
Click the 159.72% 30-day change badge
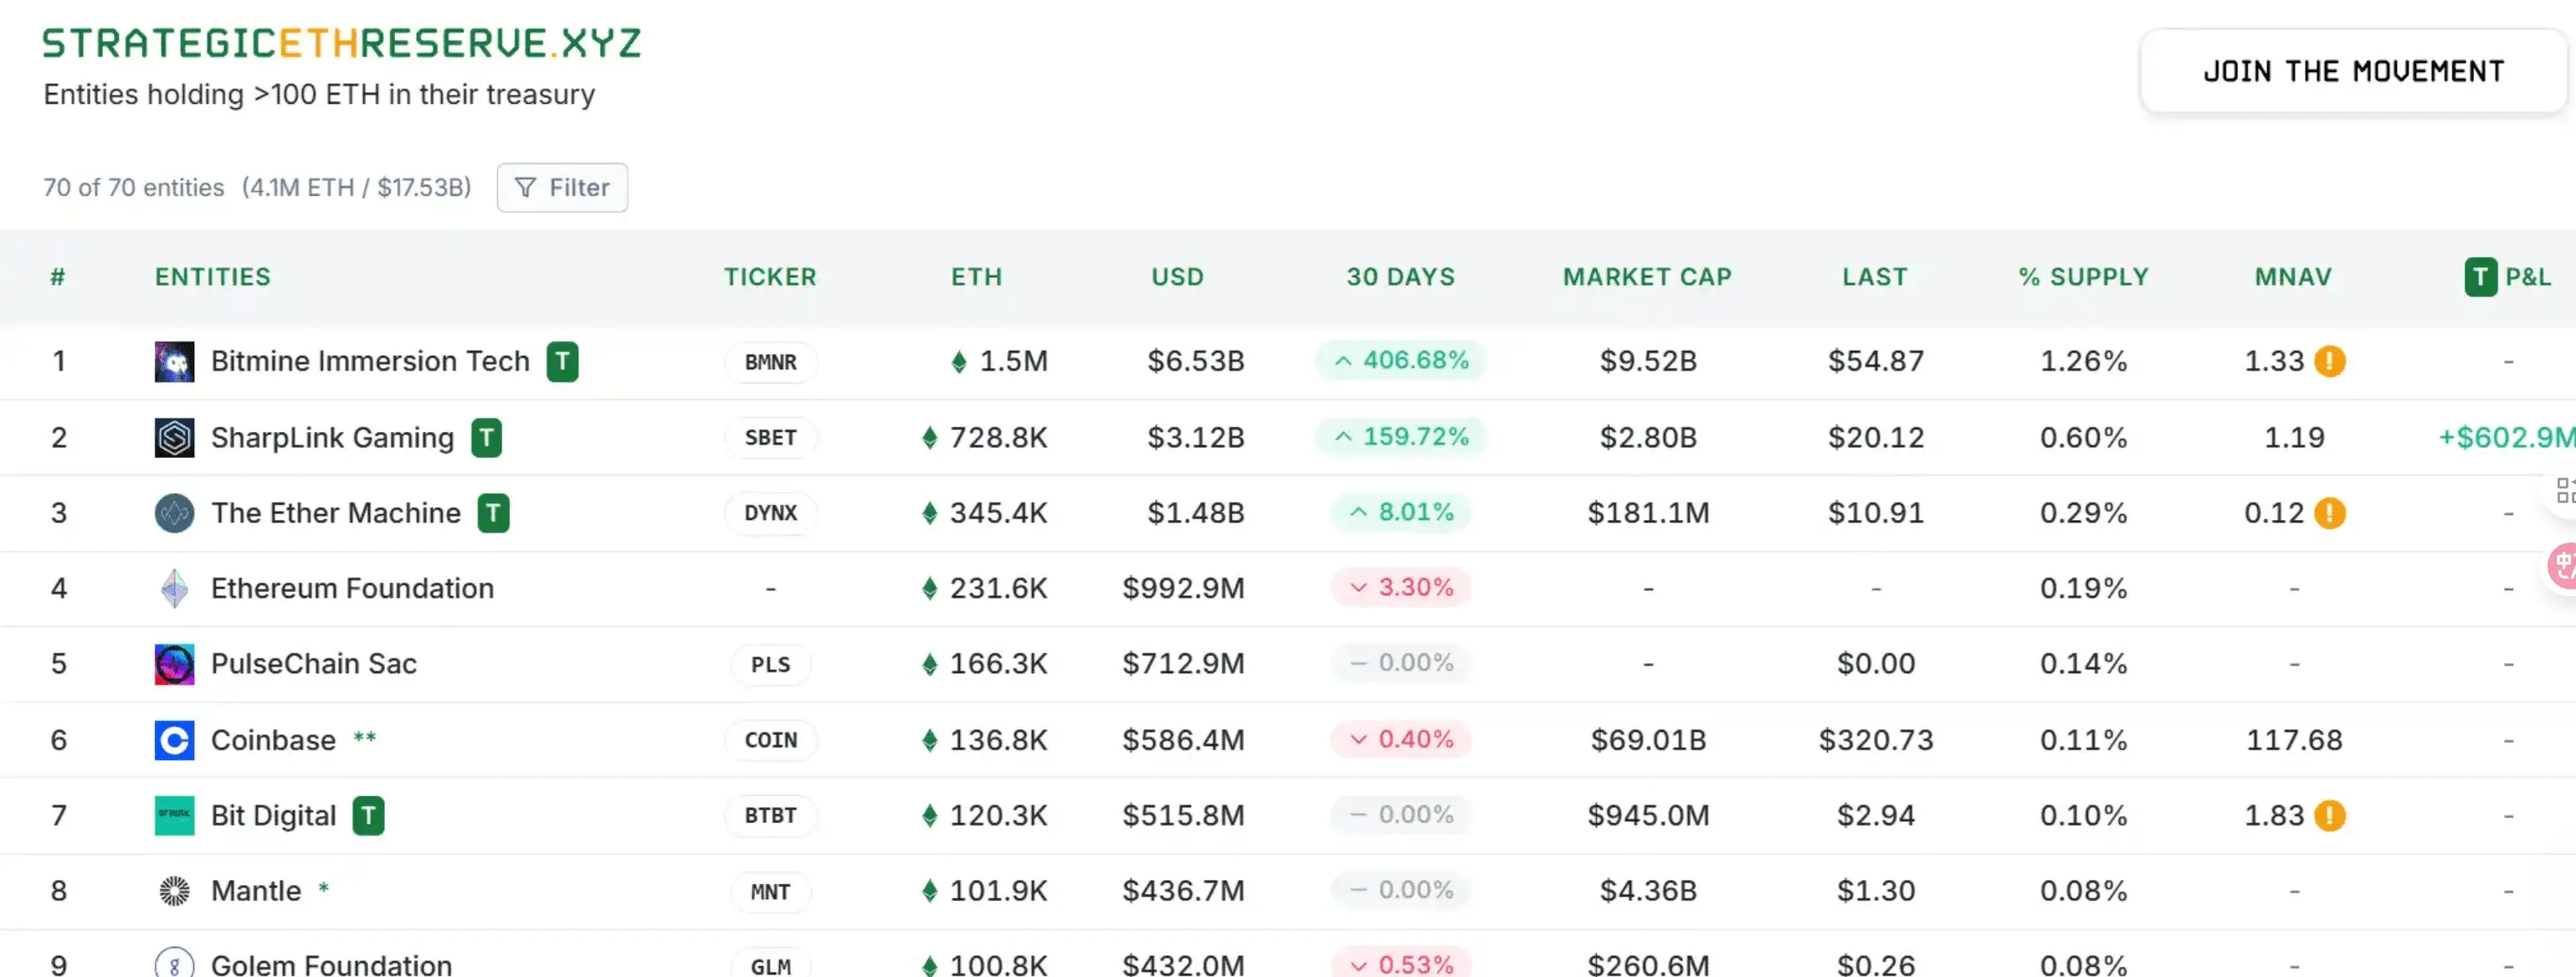(x=1400, y=437)
